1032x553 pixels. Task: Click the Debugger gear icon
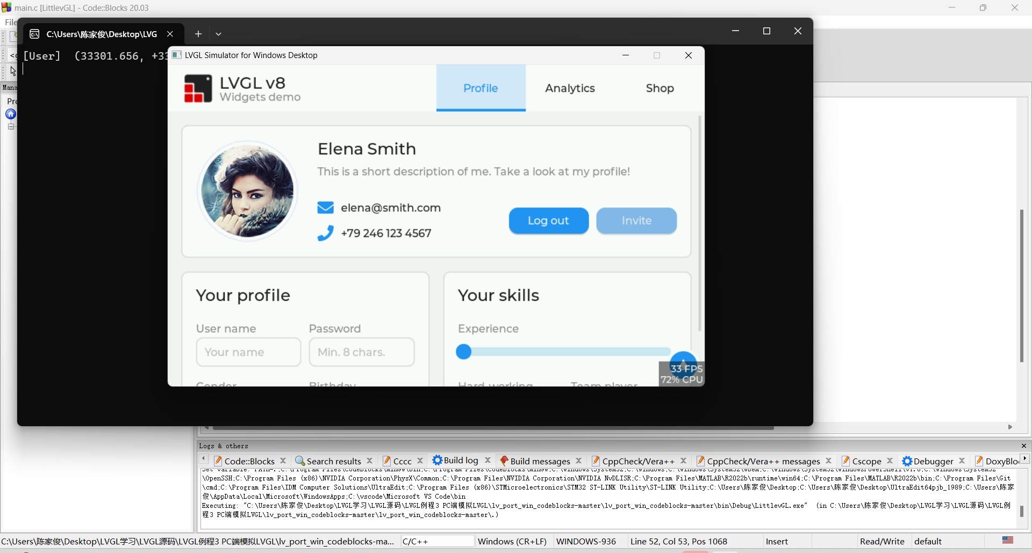[x=907, y=461]
